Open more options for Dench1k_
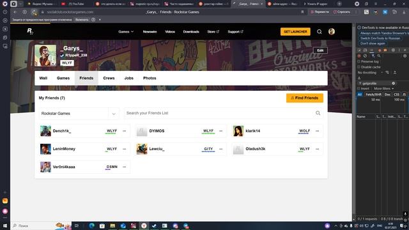This screenshot has width=409, height=230. (x=125, y=131)
